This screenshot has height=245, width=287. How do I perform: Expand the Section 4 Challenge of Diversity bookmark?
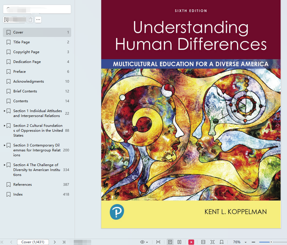click(4, 165)
